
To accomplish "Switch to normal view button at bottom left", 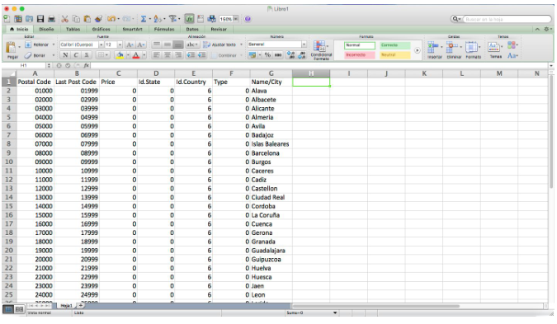I will coord(8,309).
